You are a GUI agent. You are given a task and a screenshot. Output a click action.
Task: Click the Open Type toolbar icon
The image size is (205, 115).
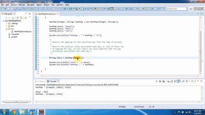(x=95, y=9)
